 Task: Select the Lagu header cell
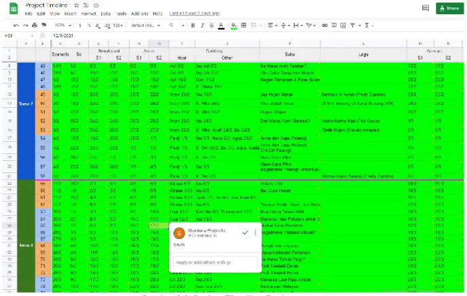click(x=364, y=54)
